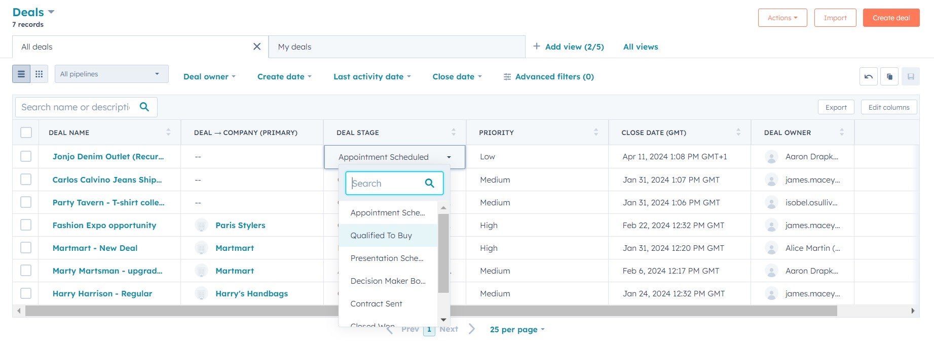Open the Paris Stylers company link
Screen dimensions: 934x354
coord(240,225)
